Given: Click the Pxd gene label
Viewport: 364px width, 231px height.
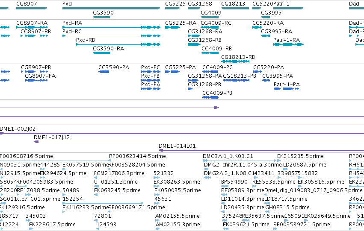Looking at the screenshot, I should pyautogui.click(x=67, y=4).
